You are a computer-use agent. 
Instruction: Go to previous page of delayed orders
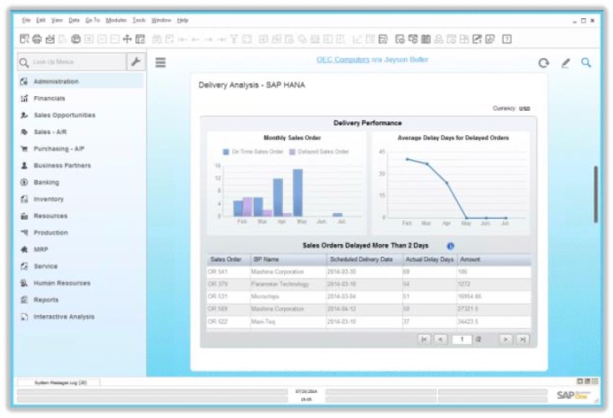441,339
